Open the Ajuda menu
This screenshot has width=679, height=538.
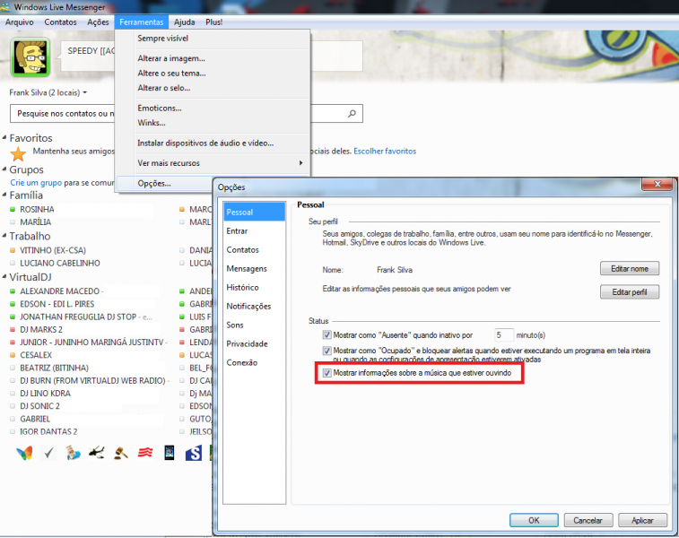click(185, 22)
